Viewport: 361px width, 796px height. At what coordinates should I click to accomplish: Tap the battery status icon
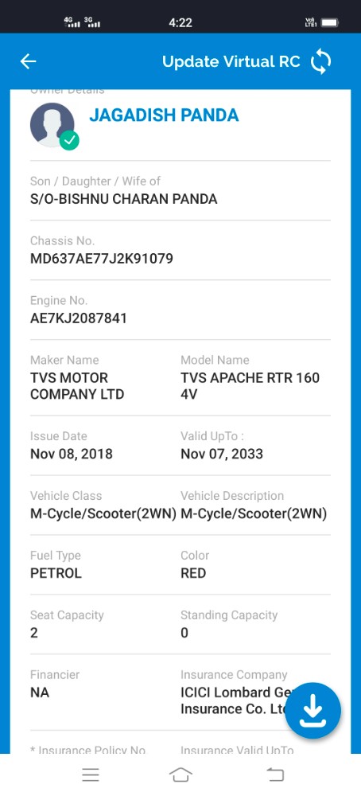330,22
